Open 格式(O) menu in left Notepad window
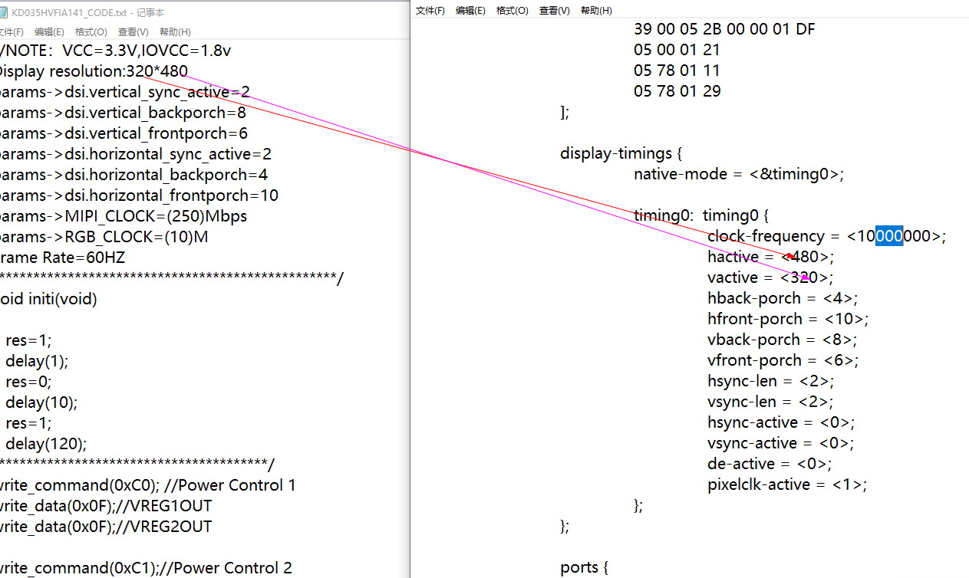Image resolution: width=969 pixels, height=578 pixels. click(x=91, y=31)
